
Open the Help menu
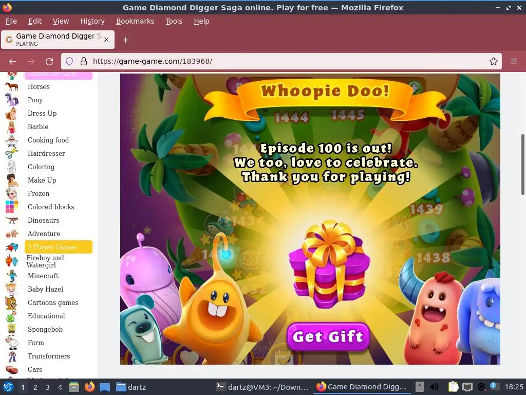(x=201, y=21)
